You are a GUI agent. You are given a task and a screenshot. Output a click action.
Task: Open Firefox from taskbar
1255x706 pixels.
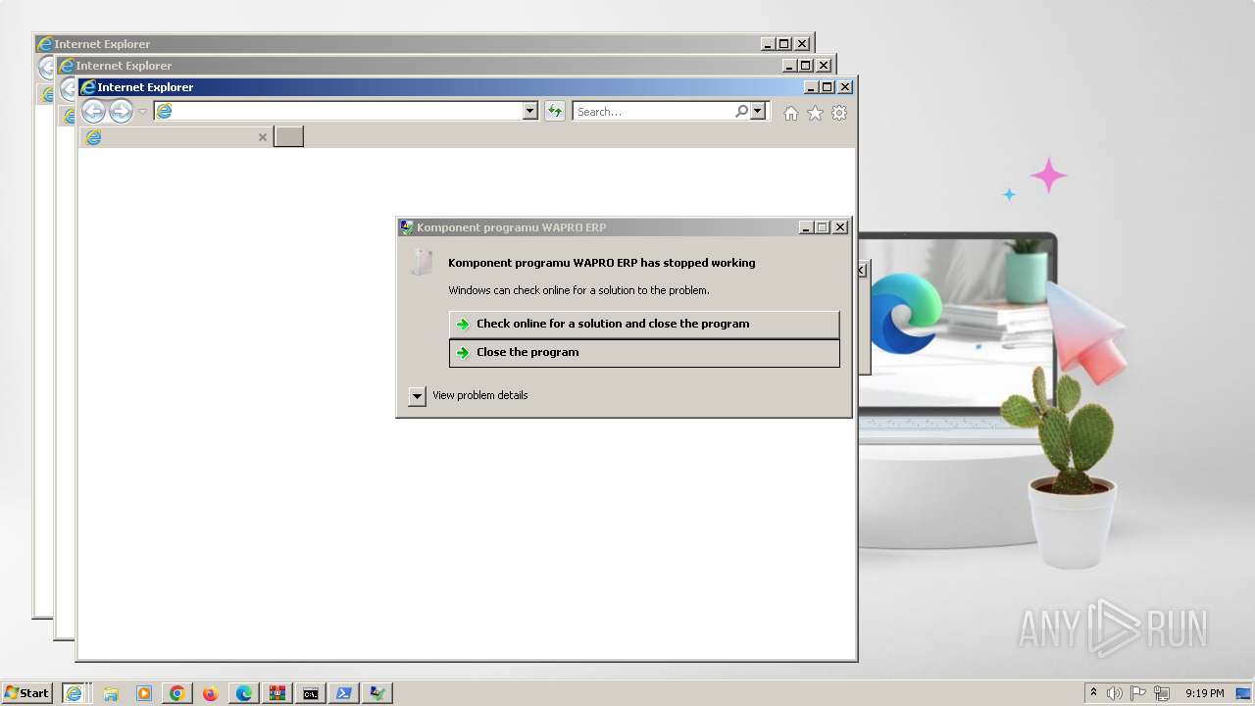pyautogui.click(x=210, y=693)
